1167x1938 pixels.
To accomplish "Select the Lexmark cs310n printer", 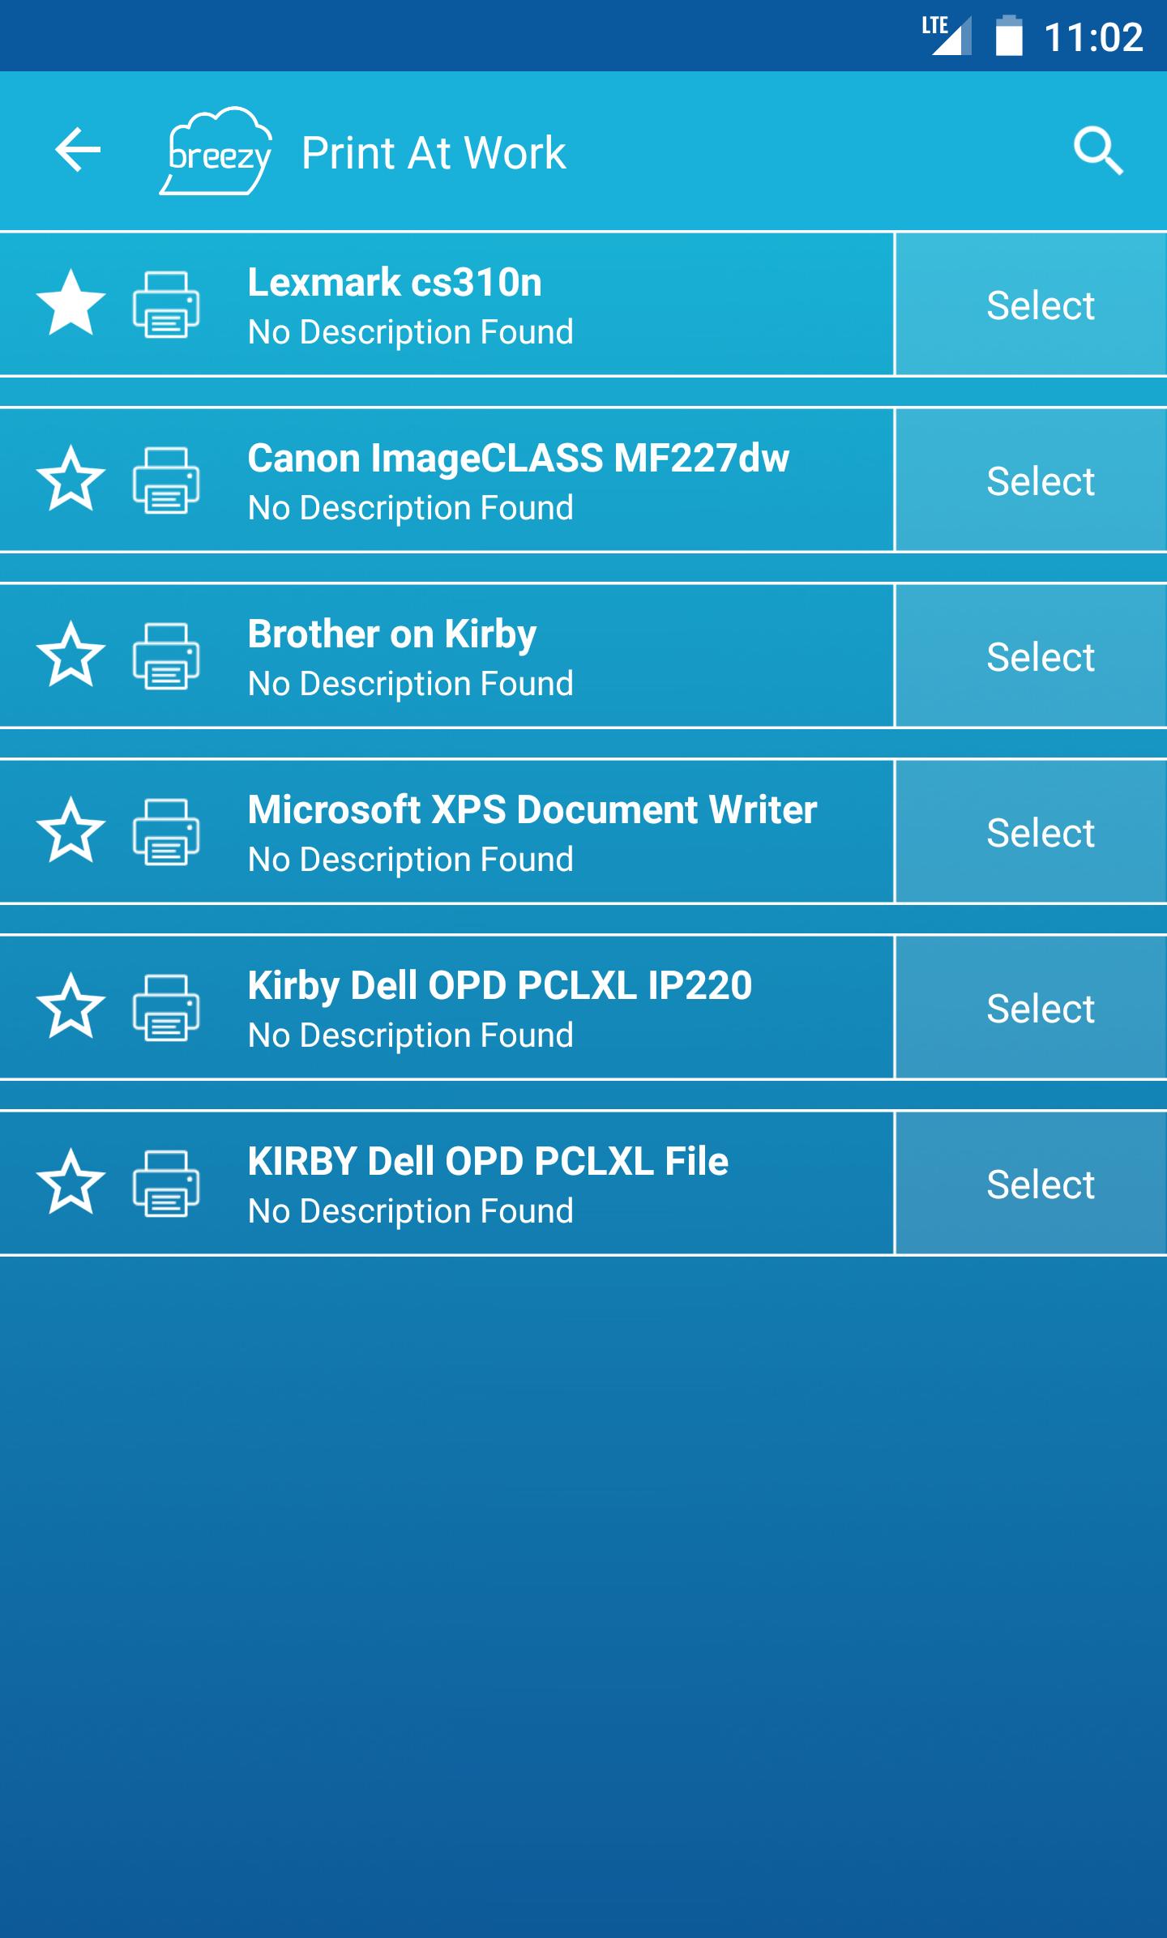I will [1040, 305].
